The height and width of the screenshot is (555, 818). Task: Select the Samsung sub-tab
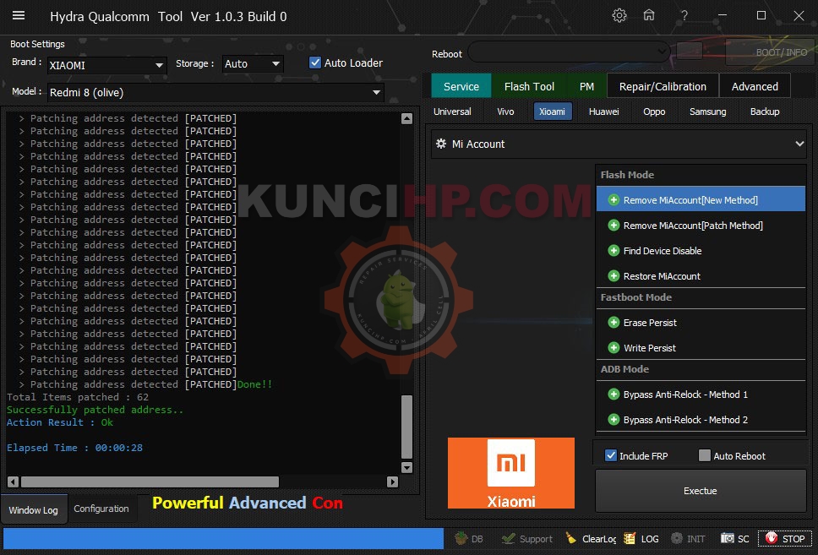(707, 112)
